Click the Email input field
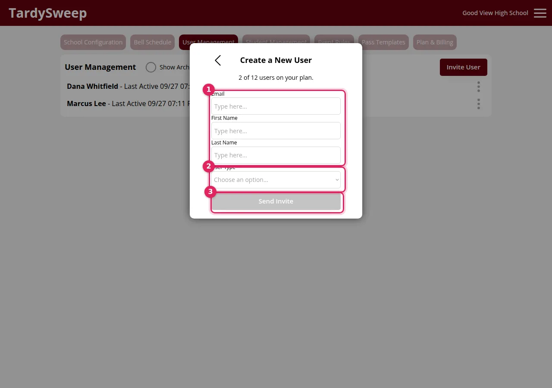The image size is (552, 388). tap(276, 106)
